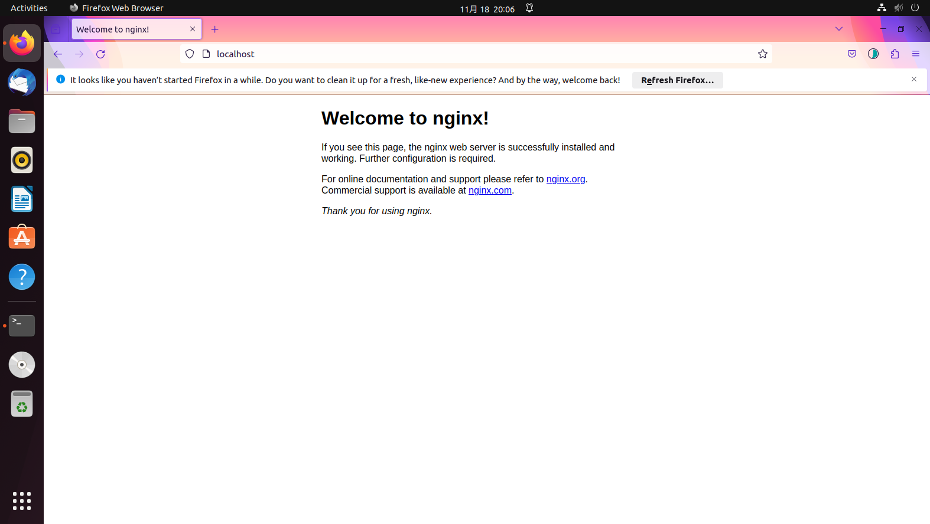
Task: Open LibreOffice Writer from the dock
Action: (x=22, y=199)
